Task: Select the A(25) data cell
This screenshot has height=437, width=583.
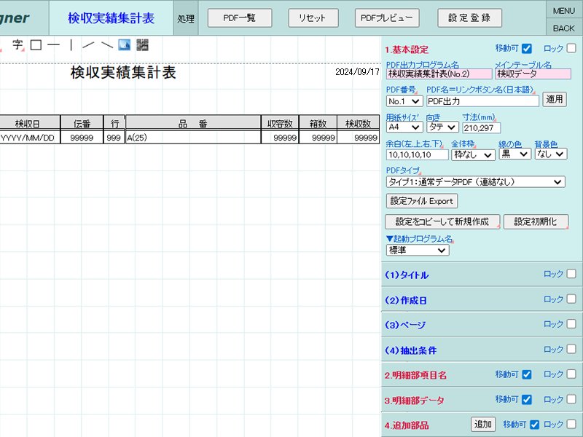Action: 193,138
